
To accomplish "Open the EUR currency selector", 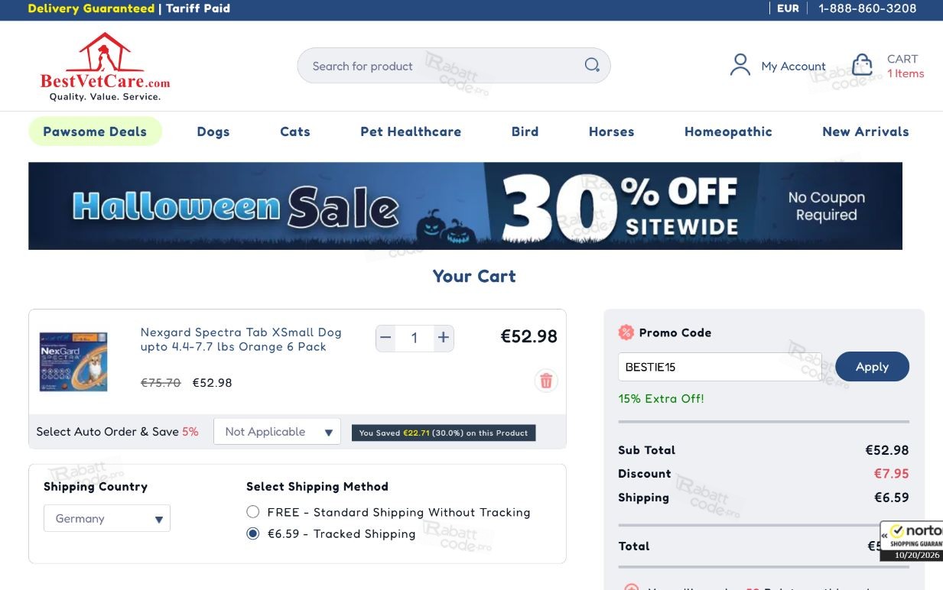I will (788, 8).
